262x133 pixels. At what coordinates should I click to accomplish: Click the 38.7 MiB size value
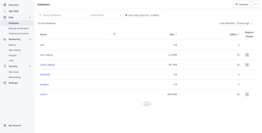[x=173, y=65]
